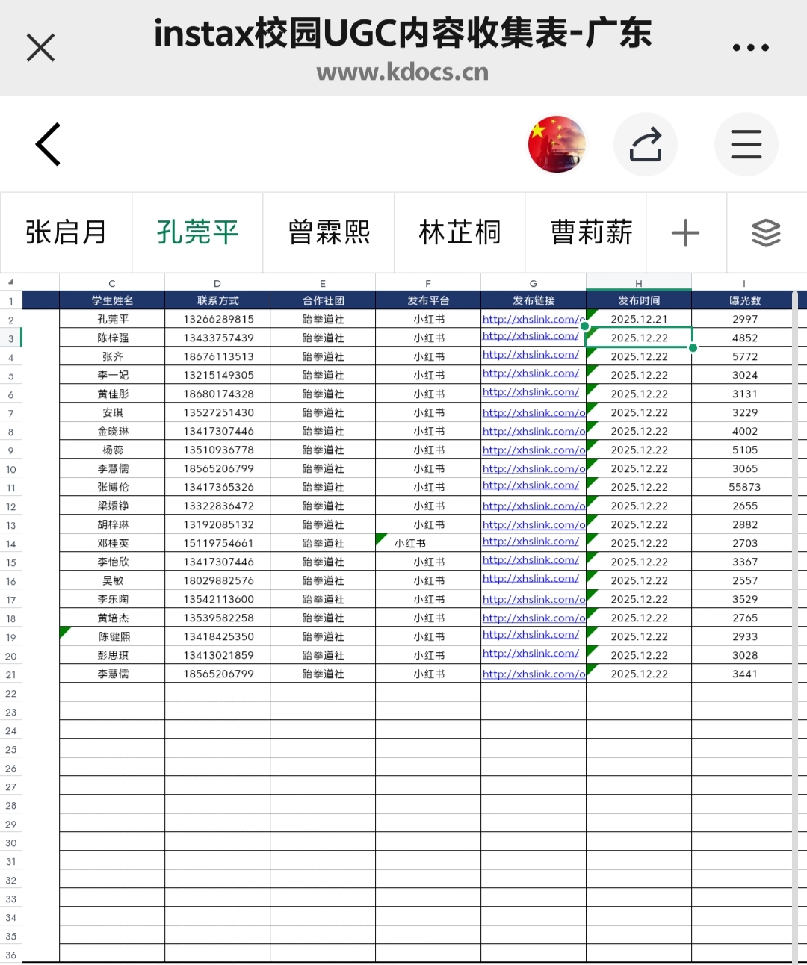This screenshot has height=965, width=807.
Task: Switch to the 孔莞平 sheet tab
Action: (197, 232)
